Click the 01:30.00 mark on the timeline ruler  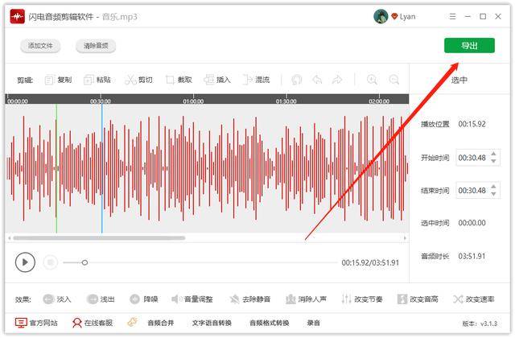click(286, 101)
